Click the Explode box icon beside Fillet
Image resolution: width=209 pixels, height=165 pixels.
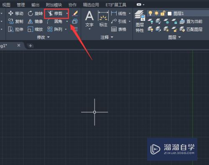(x=75, y=21)
